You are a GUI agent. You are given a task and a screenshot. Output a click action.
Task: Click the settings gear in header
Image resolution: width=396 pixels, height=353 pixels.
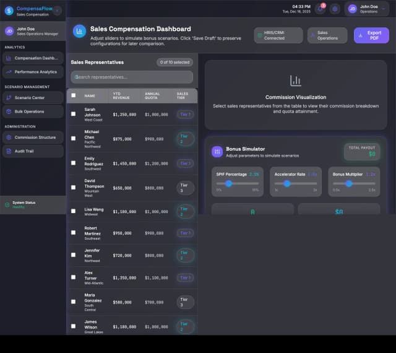(x=335, y=9)
